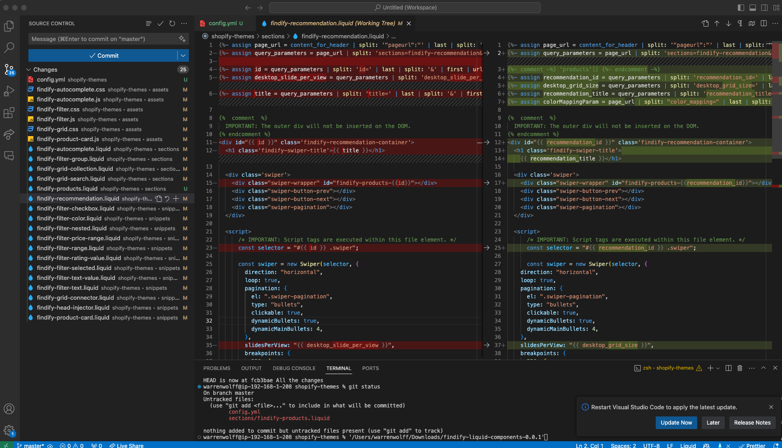Open the Commit button's dropdown arrow
This screenshot has width=782, height=448.
[x=183, y=55]
